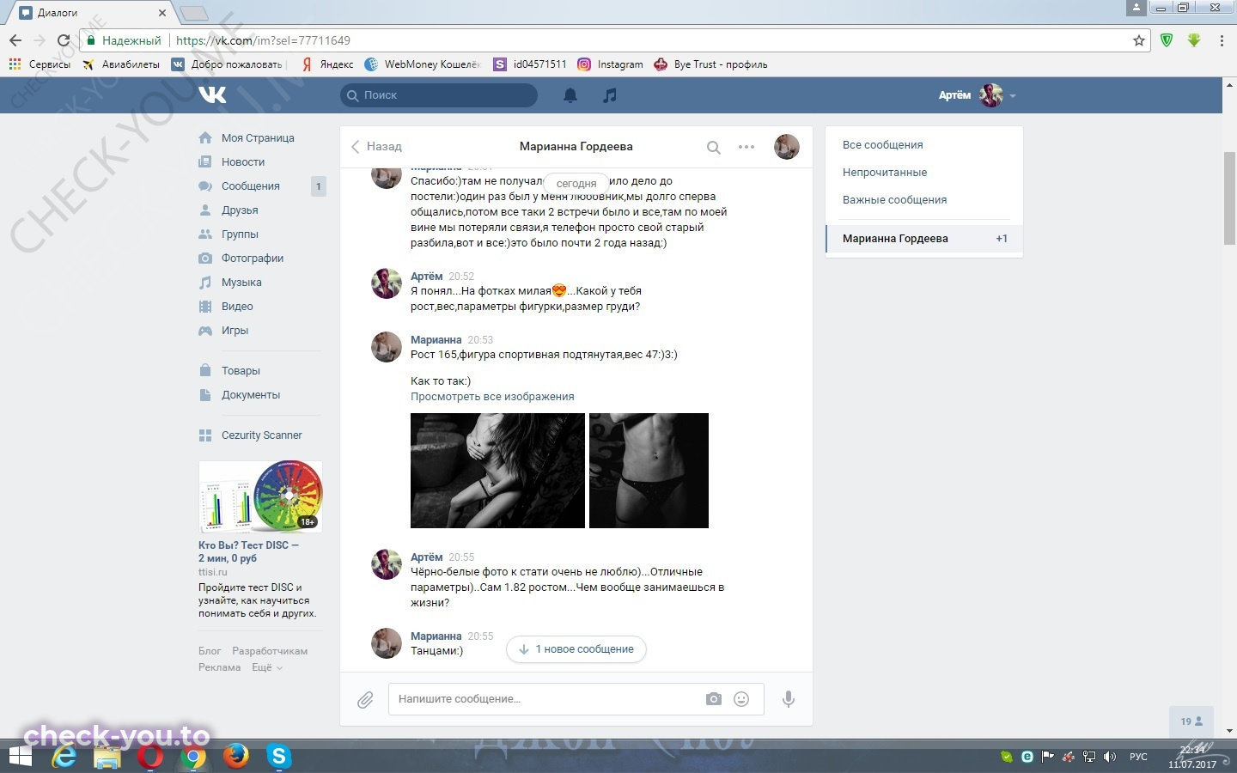The width and height of the screenshot is (1237, 773).
Task: Open Bye Trust - профиль bookmark
Action: (710, 64)
